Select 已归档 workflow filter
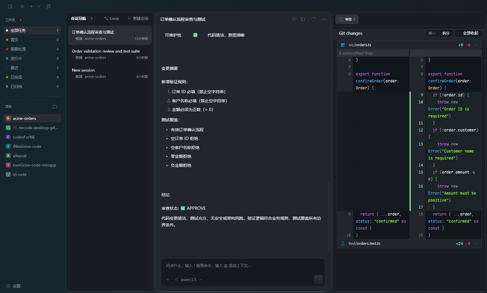The height and width of the screenshot is (293, 487). click(x=32, y=86)
